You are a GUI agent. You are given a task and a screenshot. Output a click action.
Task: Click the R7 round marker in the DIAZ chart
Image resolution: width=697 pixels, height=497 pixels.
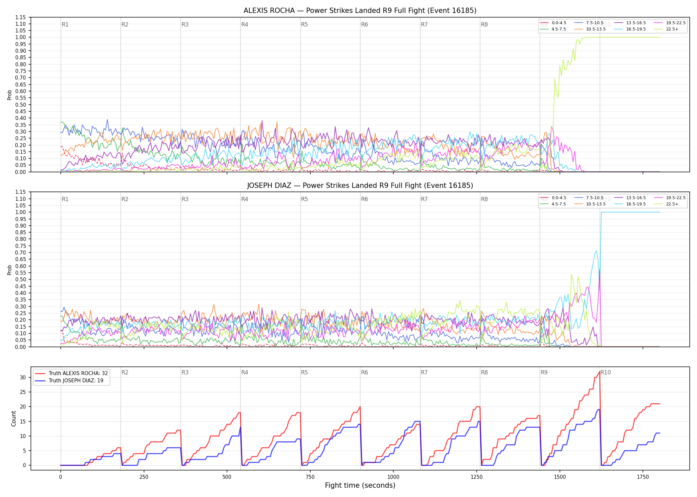(424, 199)
